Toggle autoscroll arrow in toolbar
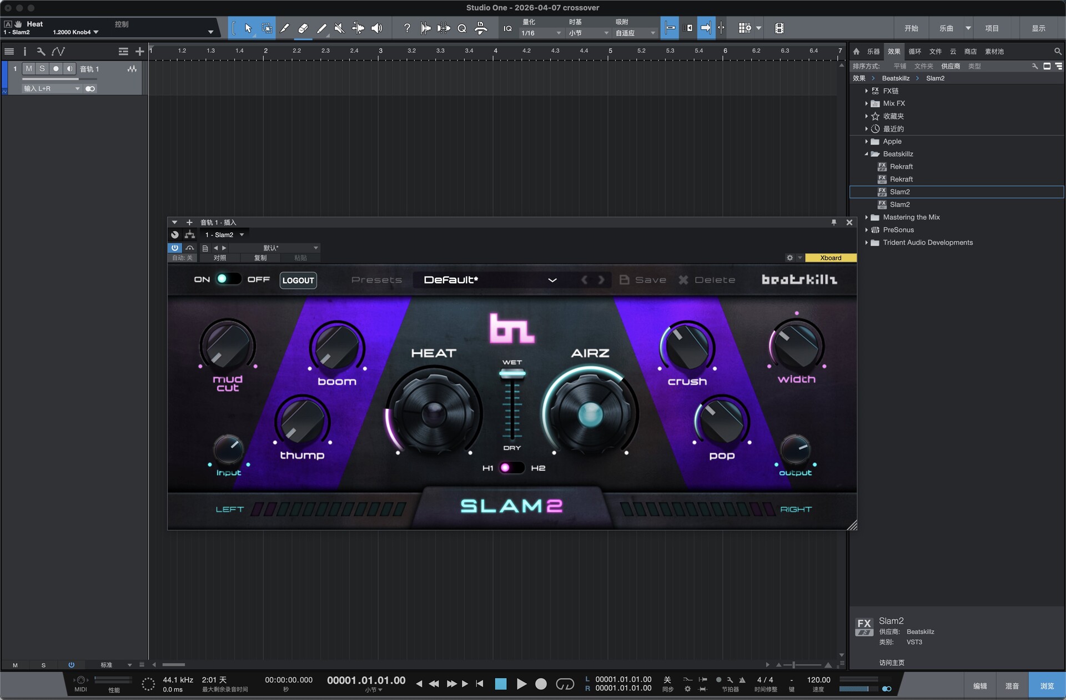The image size is (1066, 700). point(705,28)
